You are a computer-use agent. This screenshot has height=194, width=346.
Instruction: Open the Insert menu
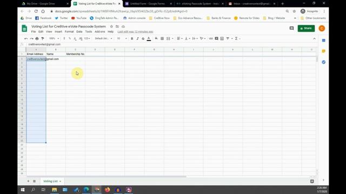point(58,32)
